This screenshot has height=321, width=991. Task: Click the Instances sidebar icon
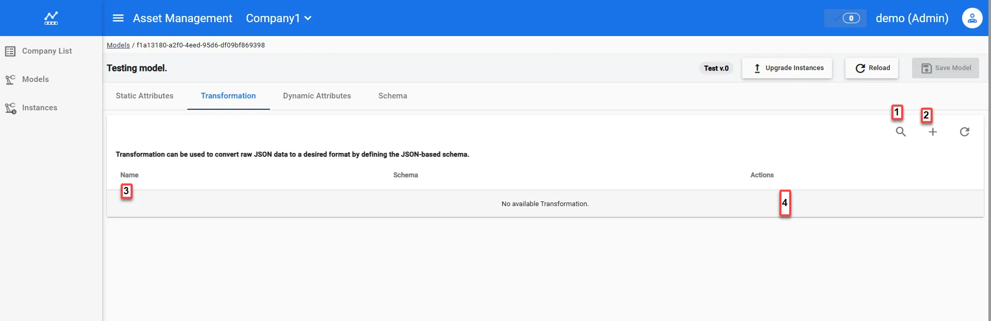pyautogui.click(x=10, y=108)
